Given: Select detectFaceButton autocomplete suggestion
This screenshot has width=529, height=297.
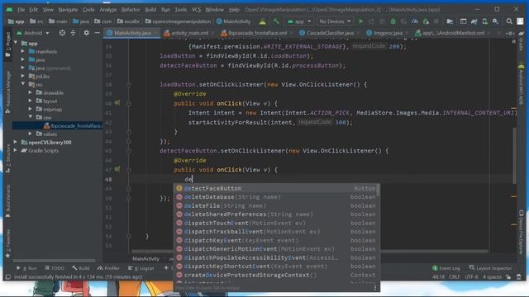Looking at the screenshot, I should 276,188.
